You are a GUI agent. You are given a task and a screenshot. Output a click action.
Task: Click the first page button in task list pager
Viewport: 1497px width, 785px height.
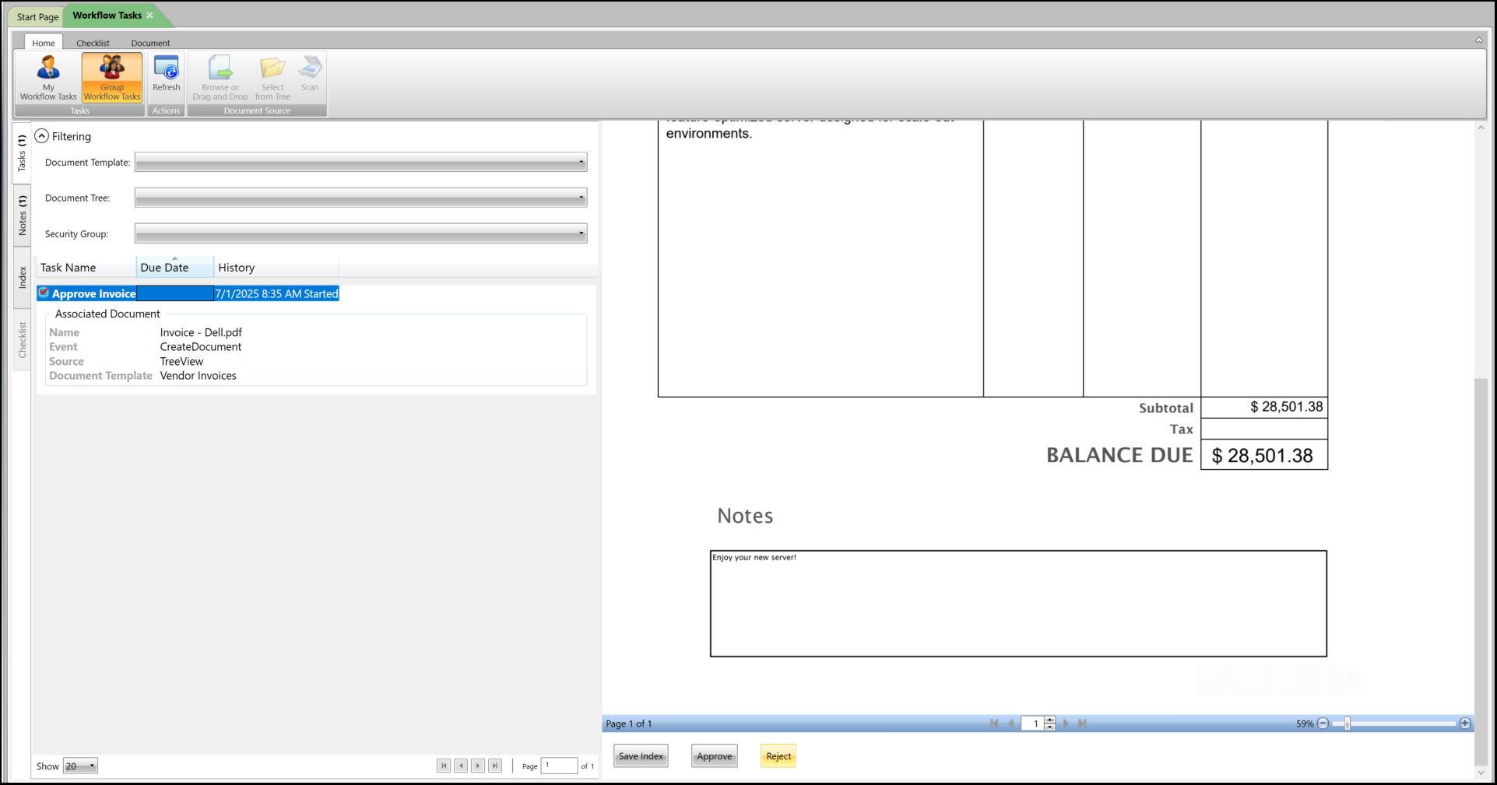pos(444,766)
